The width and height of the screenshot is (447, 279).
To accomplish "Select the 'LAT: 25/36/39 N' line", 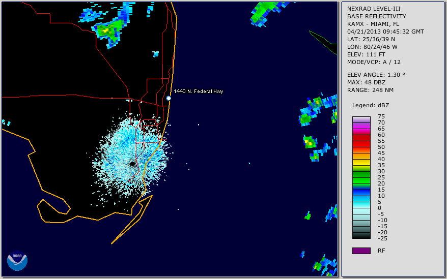I will (x=371, y=39).
